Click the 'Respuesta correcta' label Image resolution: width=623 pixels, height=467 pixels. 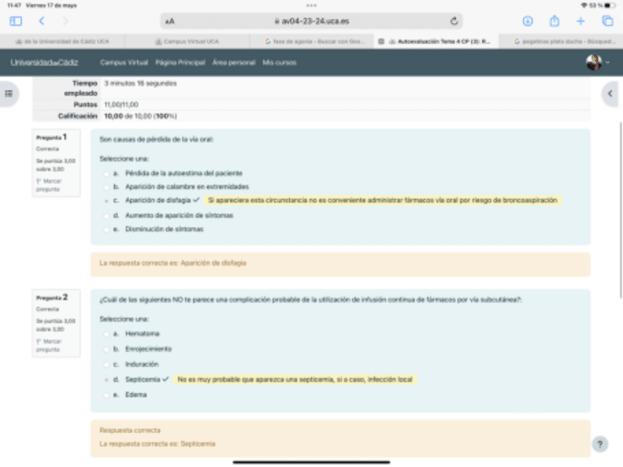tap(130, 430)
